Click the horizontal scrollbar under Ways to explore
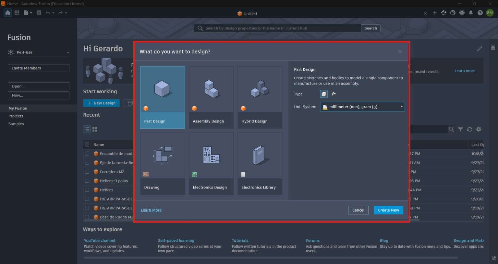Viewport: 498px width, 264px height. pyautogui.click(x=271, y=258)
